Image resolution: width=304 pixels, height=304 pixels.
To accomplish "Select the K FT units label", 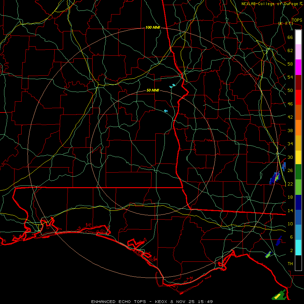I will pos(285,24).
